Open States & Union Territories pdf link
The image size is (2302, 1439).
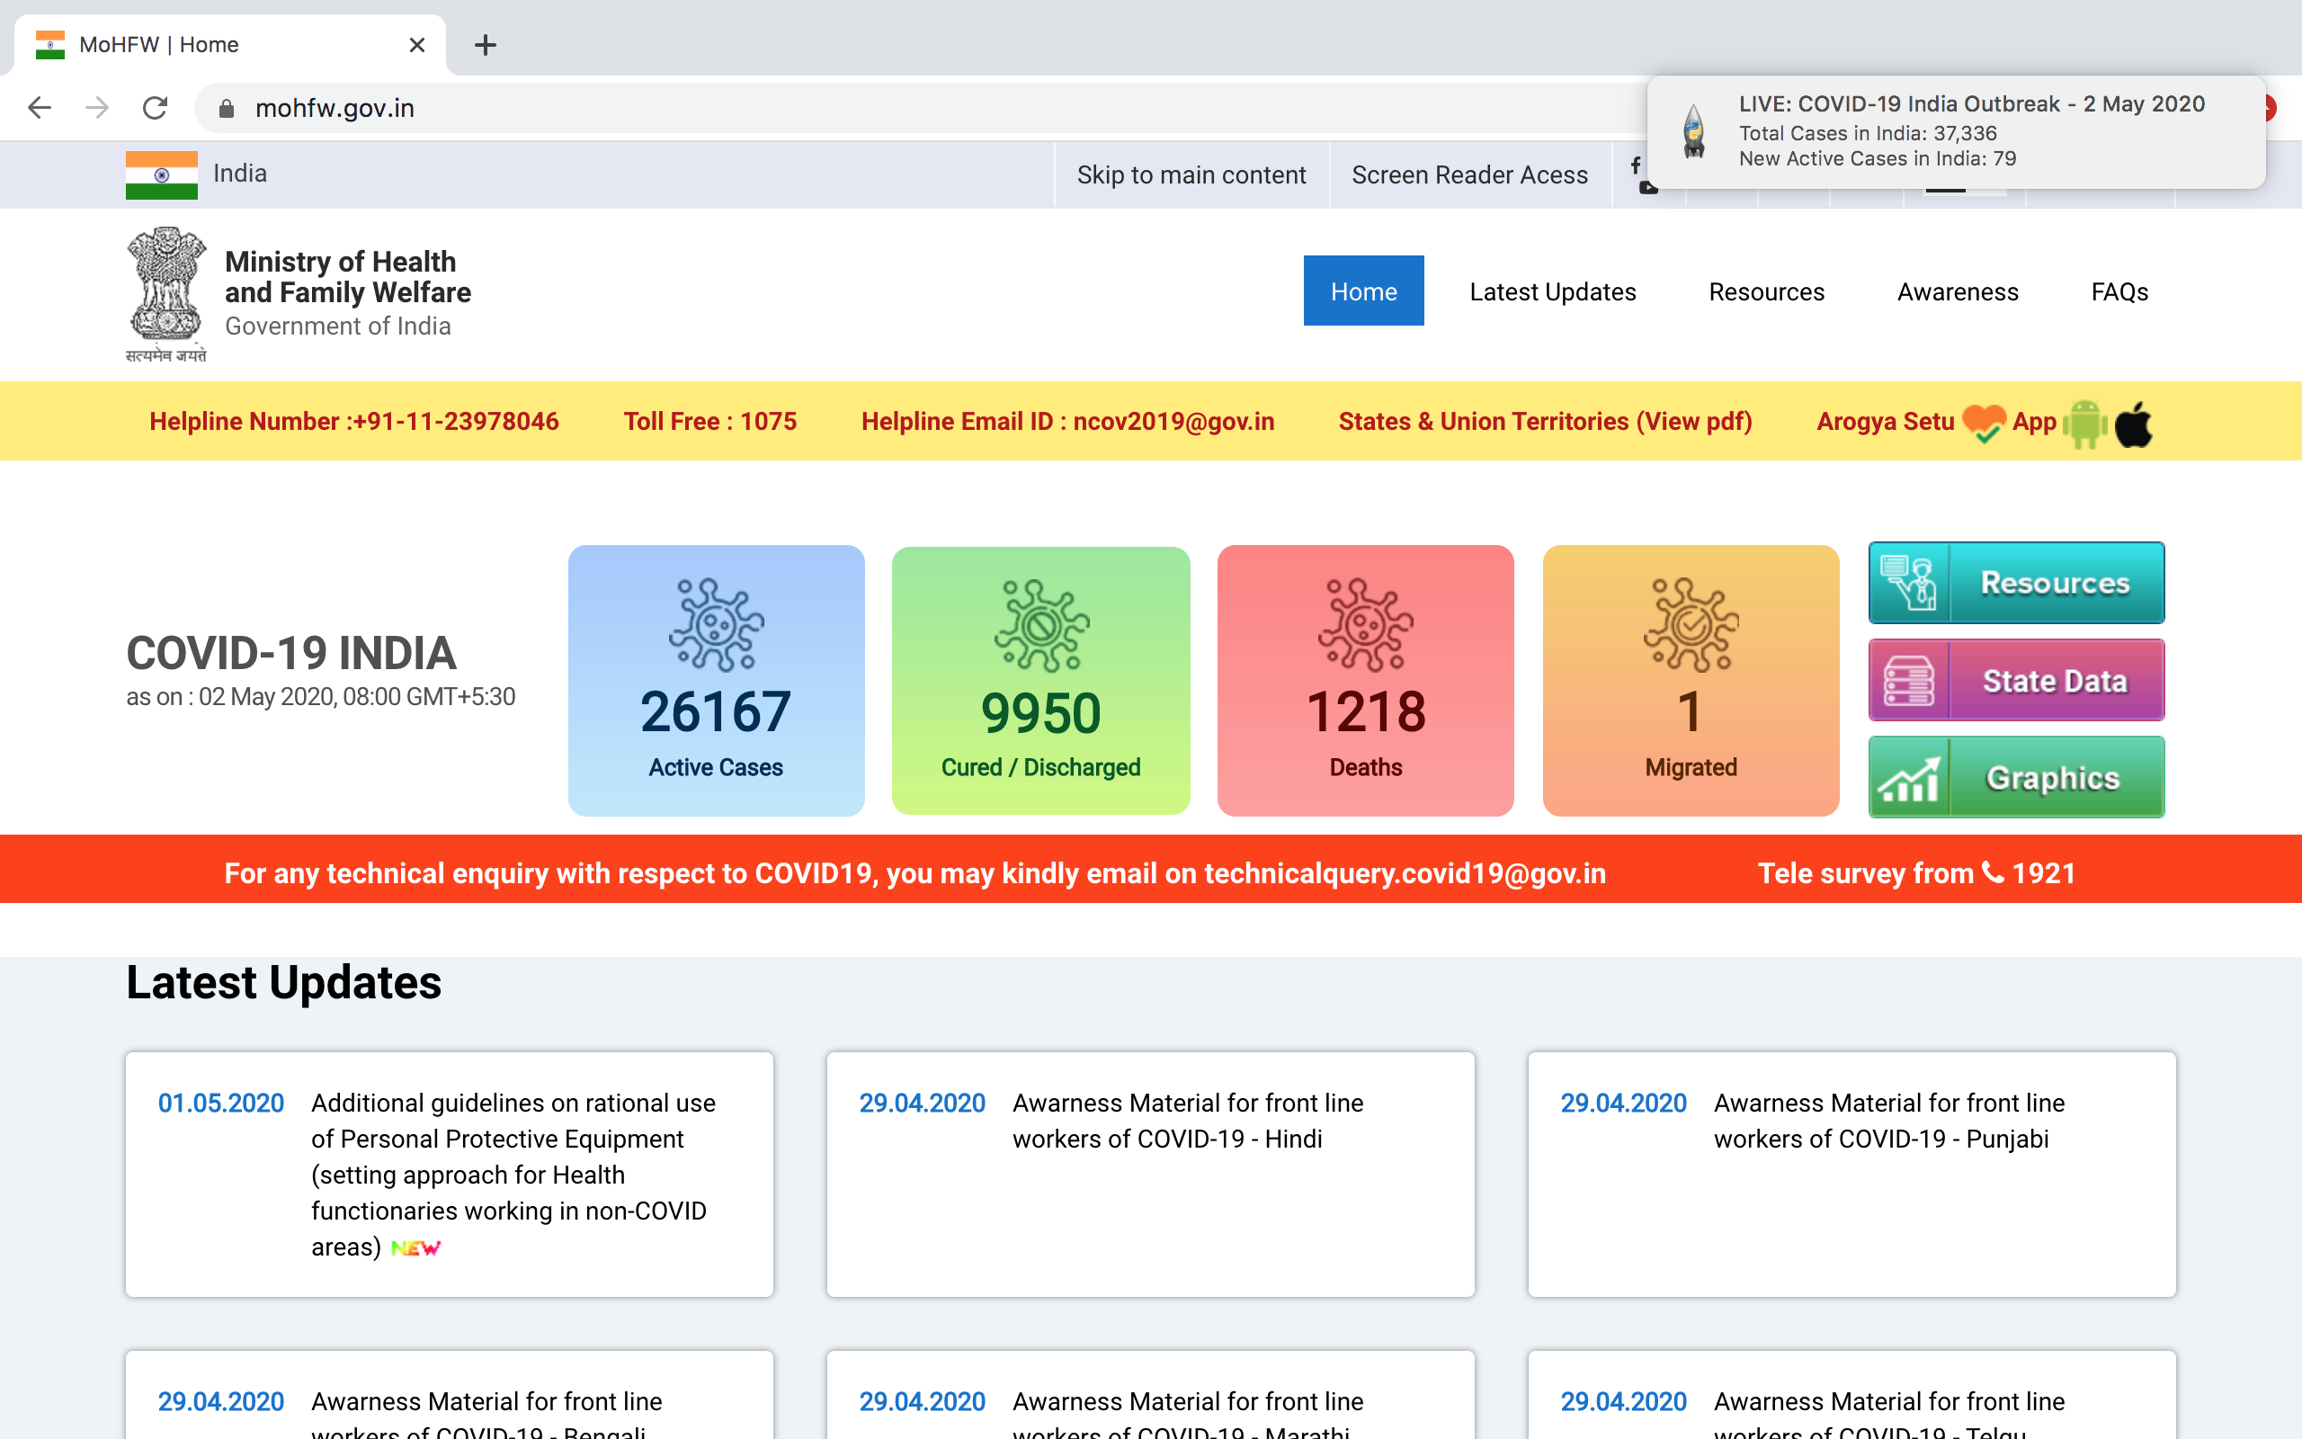(1545, 422)
